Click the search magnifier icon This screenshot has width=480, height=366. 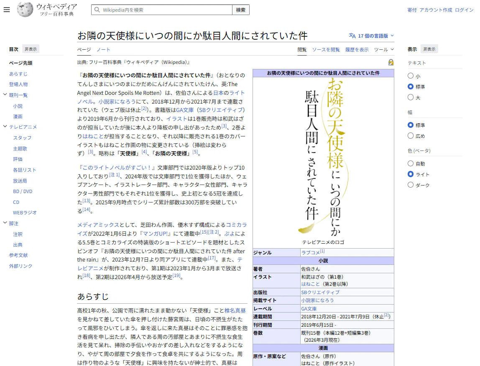tap(97, 10)
